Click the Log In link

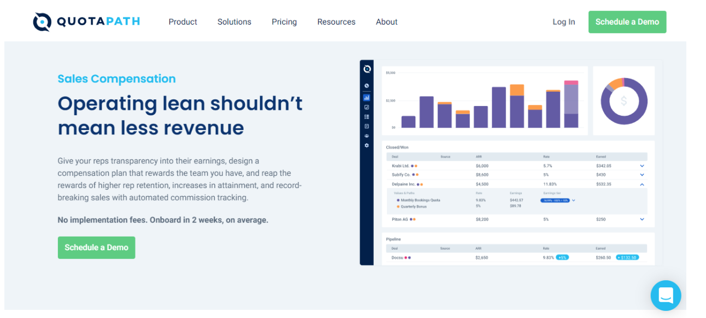tap(564, 22)
